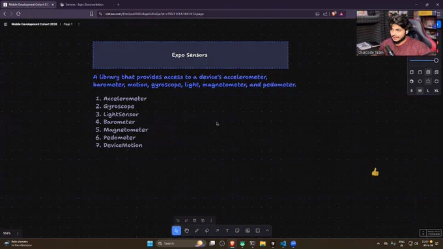Choose size L

tap(428, 90)
